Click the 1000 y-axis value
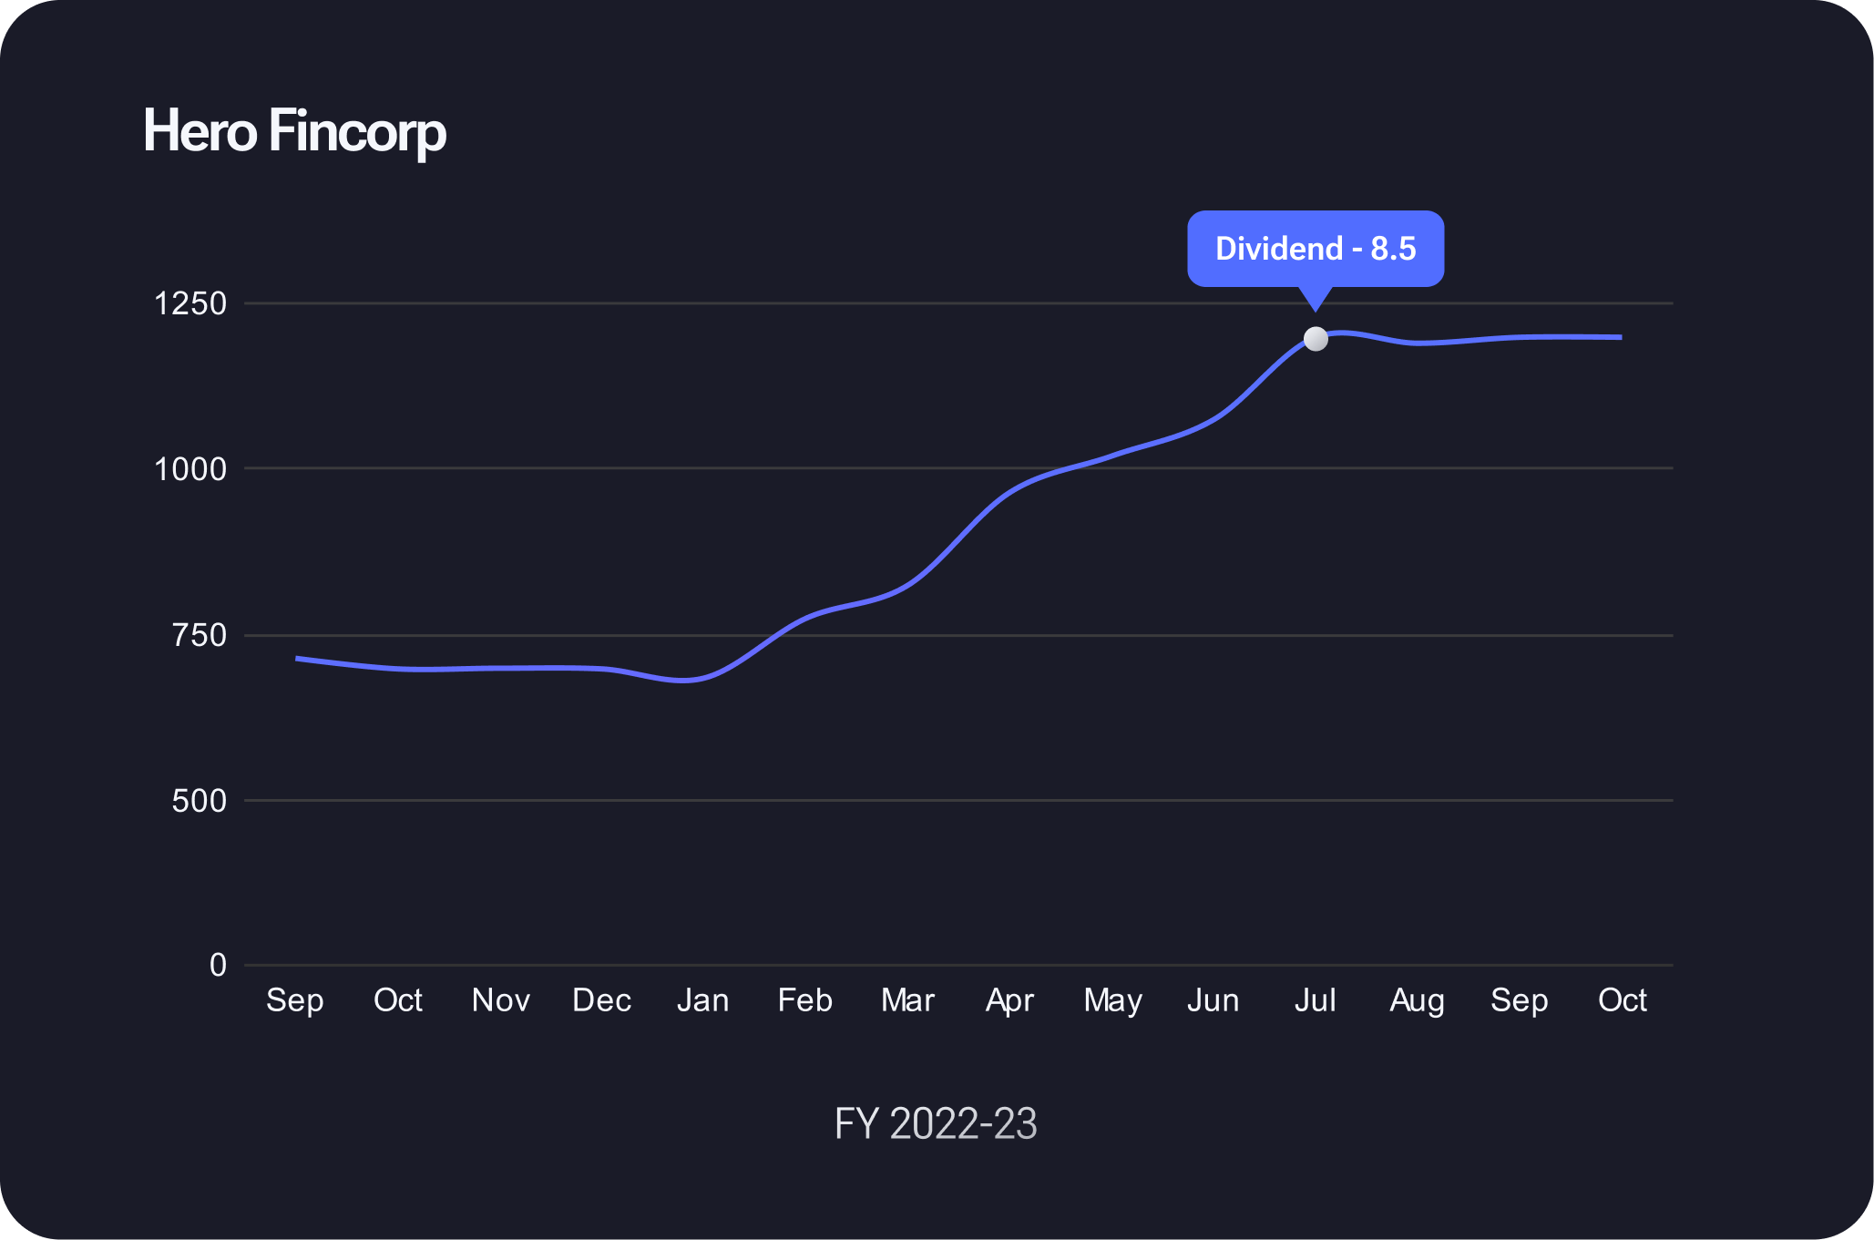Image resolution: width=1874 pixels, height=1240 pixels. (x=189, y=469)
